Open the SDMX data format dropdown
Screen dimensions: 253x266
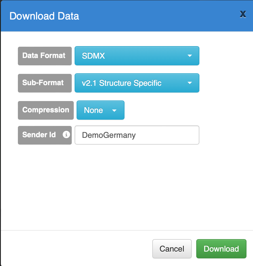tap(137, 56)
